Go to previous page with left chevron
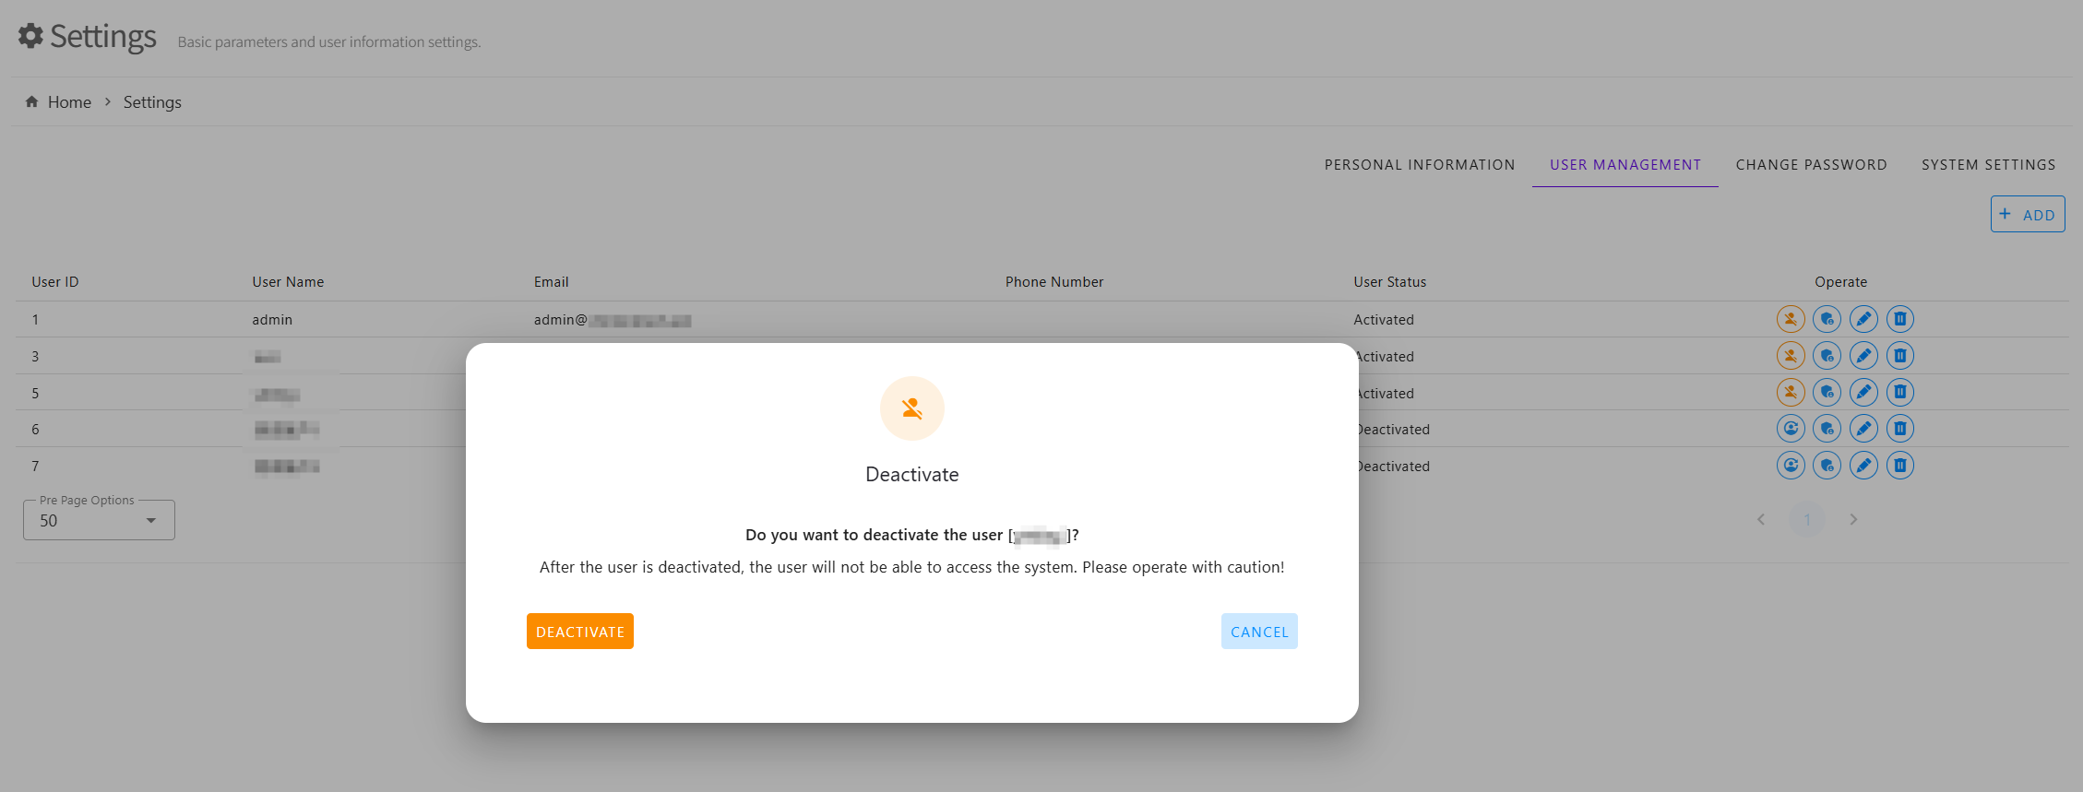Screen dimensions: 2083x792 (1761, 520)
